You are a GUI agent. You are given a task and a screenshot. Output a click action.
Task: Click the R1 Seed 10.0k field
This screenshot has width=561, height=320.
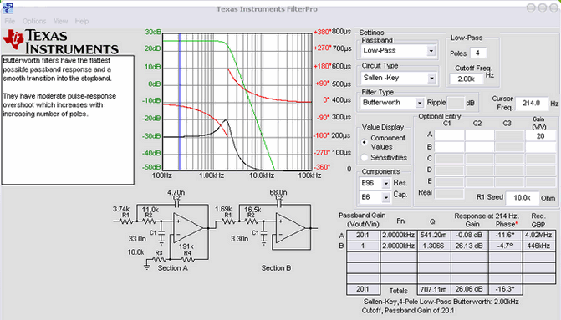coord(523,198)
